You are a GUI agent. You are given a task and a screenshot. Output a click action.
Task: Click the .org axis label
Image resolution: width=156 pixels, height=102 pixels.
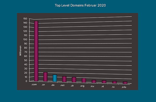coord(82,86)
